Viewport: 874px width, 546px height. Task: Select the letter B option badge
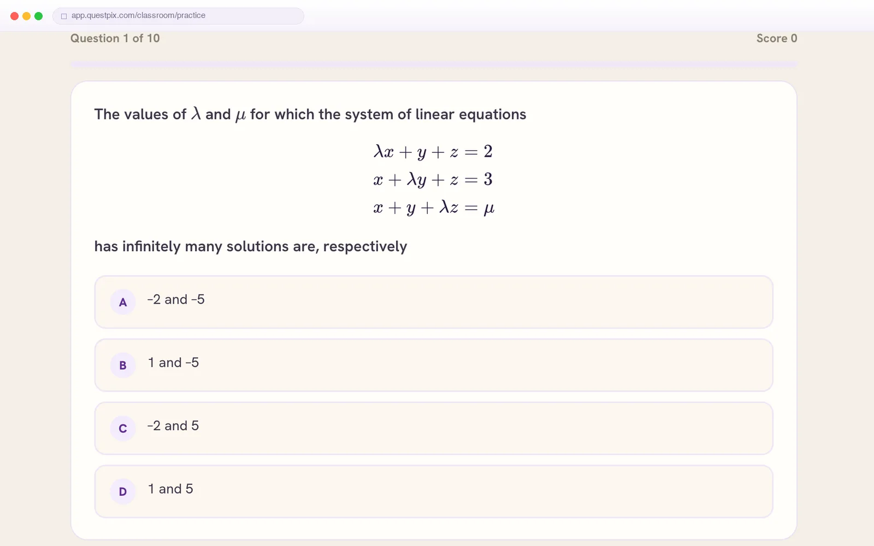123,365
